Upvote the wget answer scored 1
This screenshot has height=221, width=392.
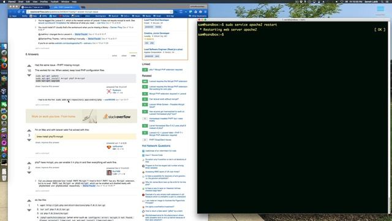point(29,201)
